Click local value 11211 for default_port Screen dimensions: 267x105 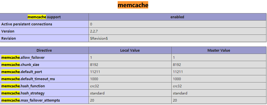pos(95,72)
